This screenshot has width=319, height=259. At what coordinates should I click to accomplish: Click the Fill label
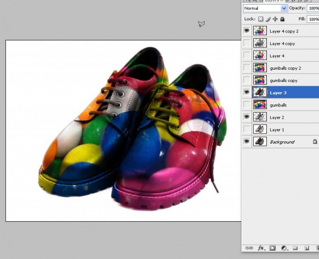pos(302,19)
